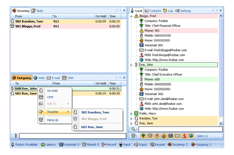
Task: Open the CRM tab
Action: (68, 78)
